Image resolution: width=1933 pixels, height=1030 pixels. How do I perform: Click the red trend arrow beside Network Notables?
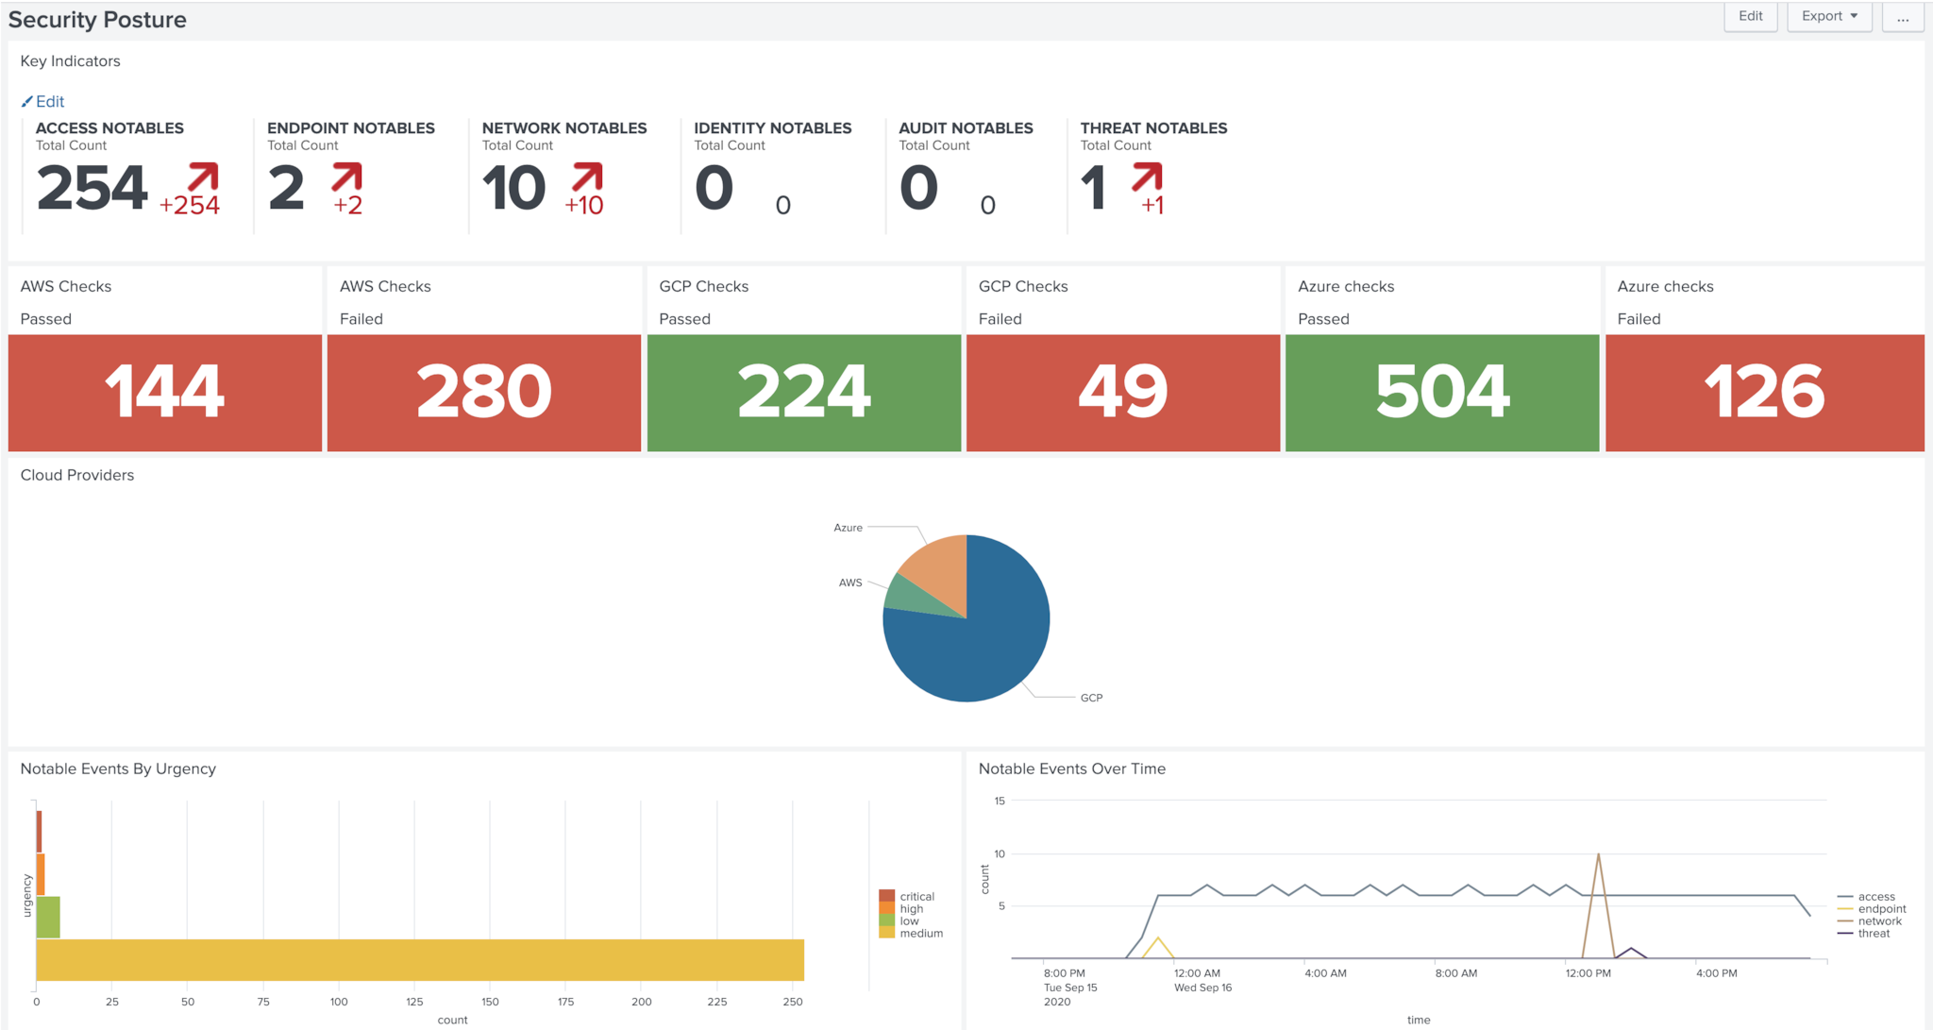pyautogui.click(x=587, y=177)
